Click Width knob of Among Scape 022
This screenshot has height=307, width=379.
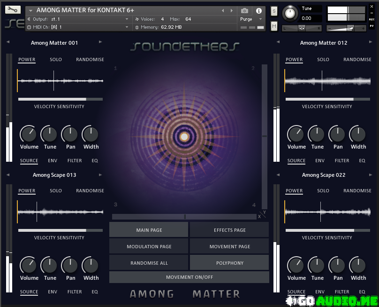(x=358, y=265)
